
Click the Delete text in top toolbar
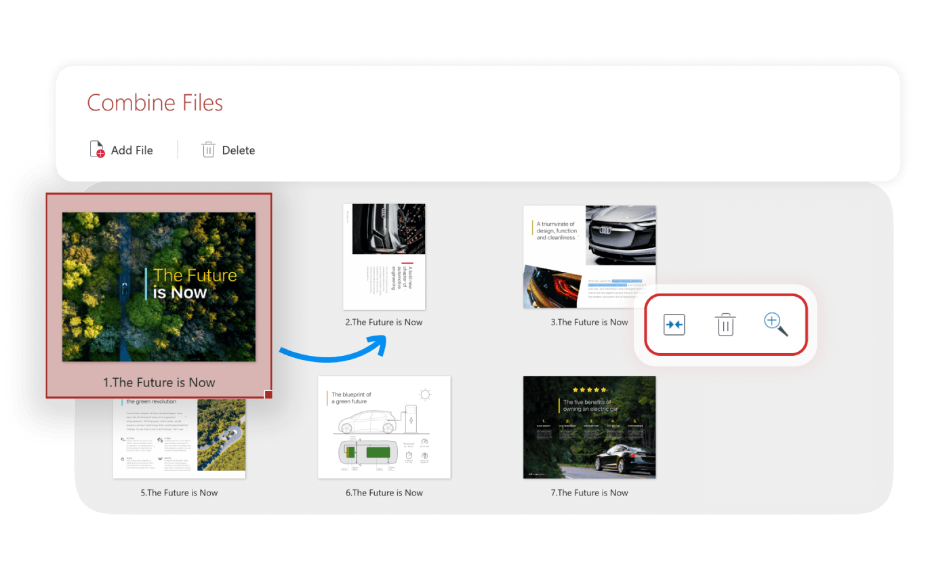click(239, 150)
